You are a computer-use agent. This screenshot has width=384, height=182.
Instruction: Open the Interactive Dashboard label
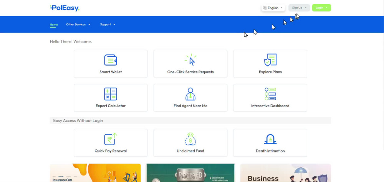(270, 106)
